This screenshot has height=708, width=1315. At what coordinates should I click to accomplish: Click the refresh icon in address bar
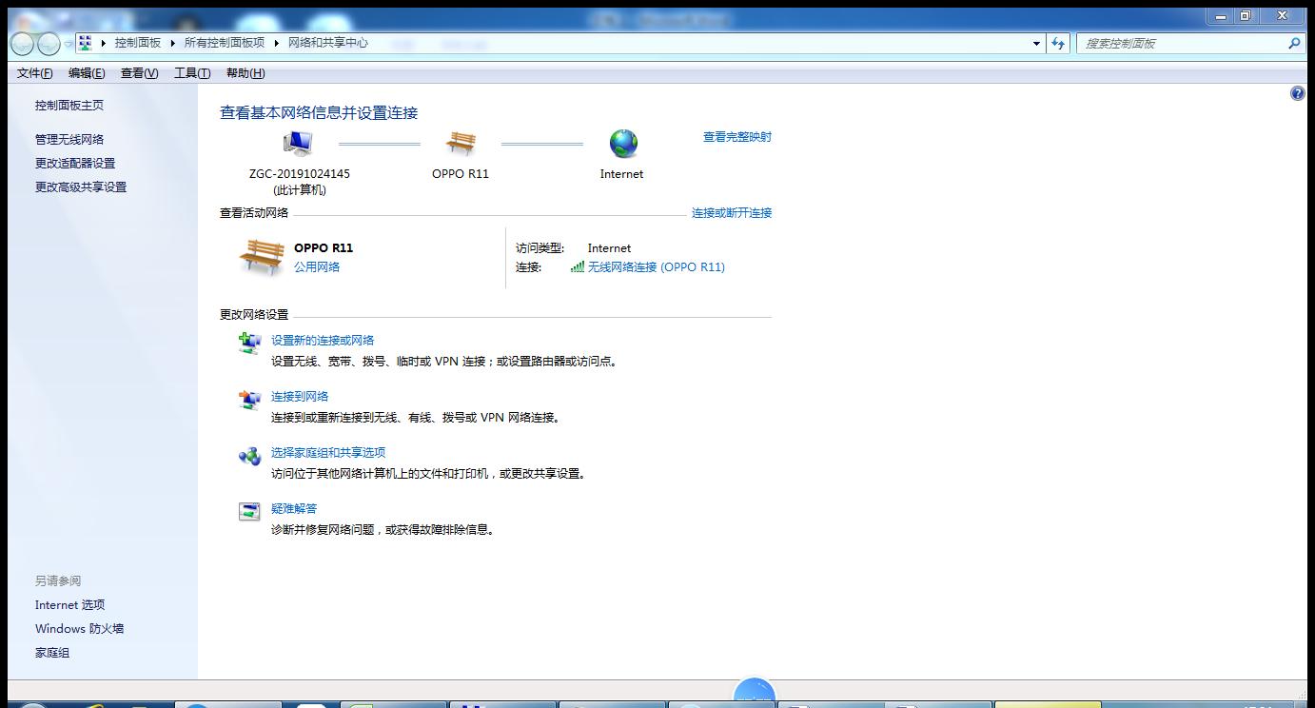(x=1058, y=43)
